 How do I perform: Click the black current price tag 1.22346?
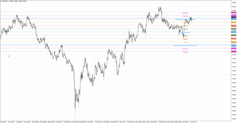[x=234, y=17]
